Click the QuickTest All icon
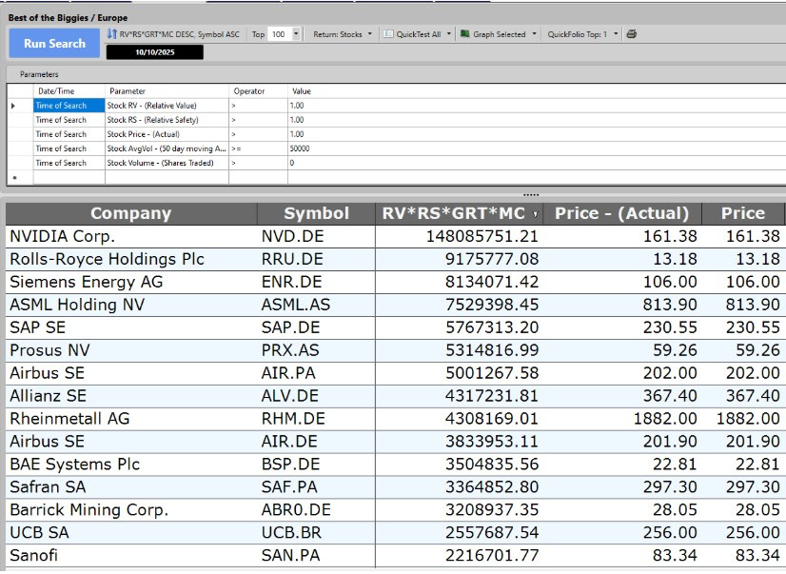Viewport: 786px width, 574px height. click(x=387, y=34)
